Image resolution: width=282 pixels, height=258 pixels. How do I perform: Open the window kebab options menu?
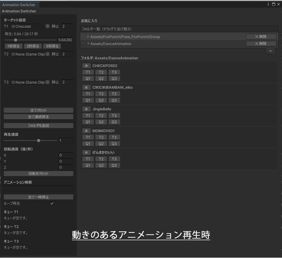click(268, 4)
